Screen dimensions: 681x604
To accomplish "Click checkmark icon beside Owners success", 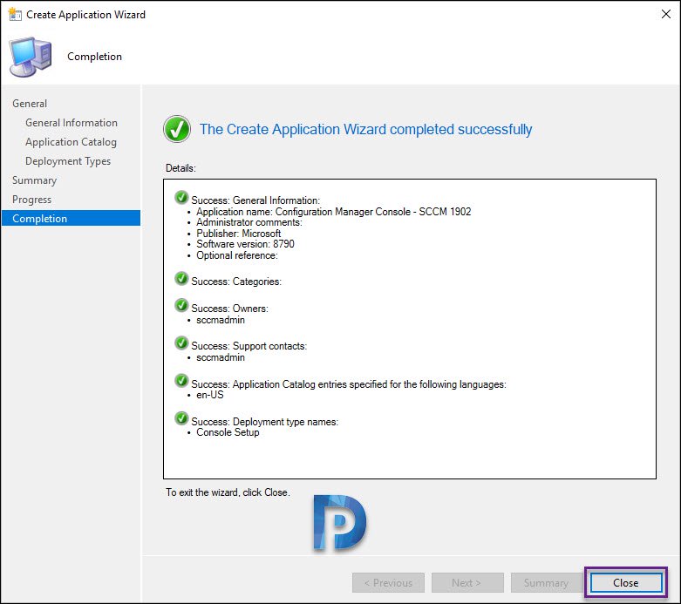I will pyautogui.click(x=181, y=305).
